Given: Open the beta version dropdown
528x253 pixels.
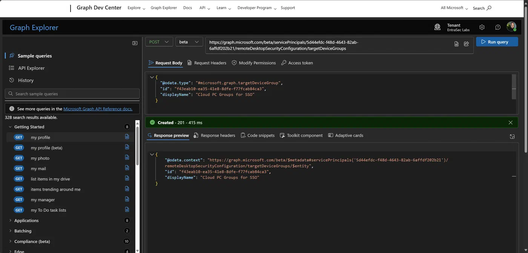Looking at the screenshot, I should (189, 42).
